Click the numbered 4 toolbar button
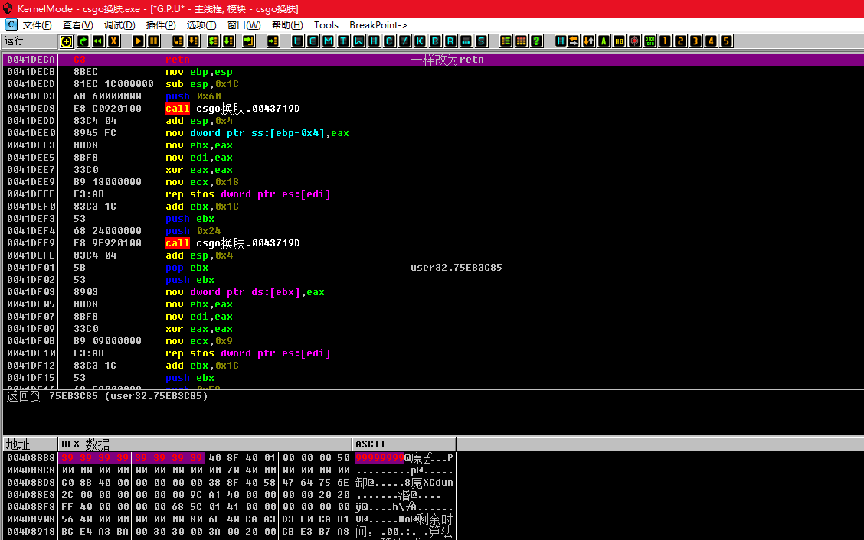864x540 pixels. [x=712, y=41]
